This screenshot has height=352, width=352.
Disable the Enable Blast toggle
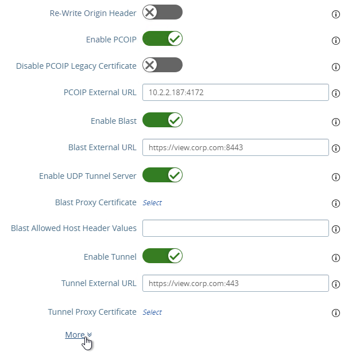[163, 120]
